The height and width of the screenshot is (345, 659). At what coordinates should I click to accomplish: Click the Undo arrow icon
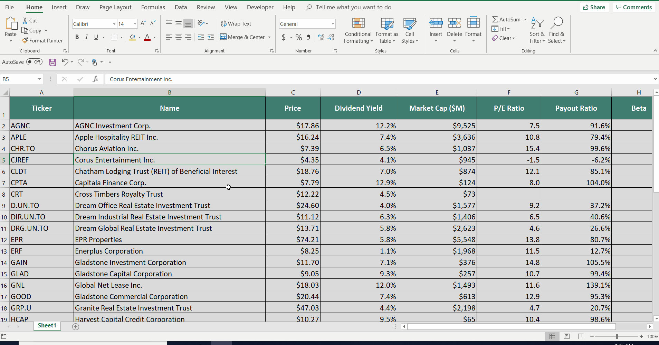click(x=65, y=62)
